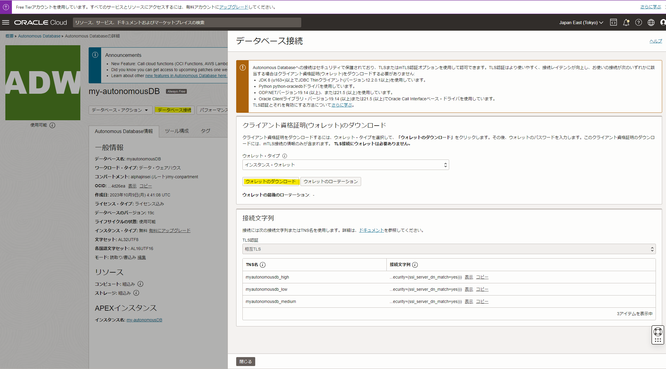Open the wallet type dropdown

345,165
